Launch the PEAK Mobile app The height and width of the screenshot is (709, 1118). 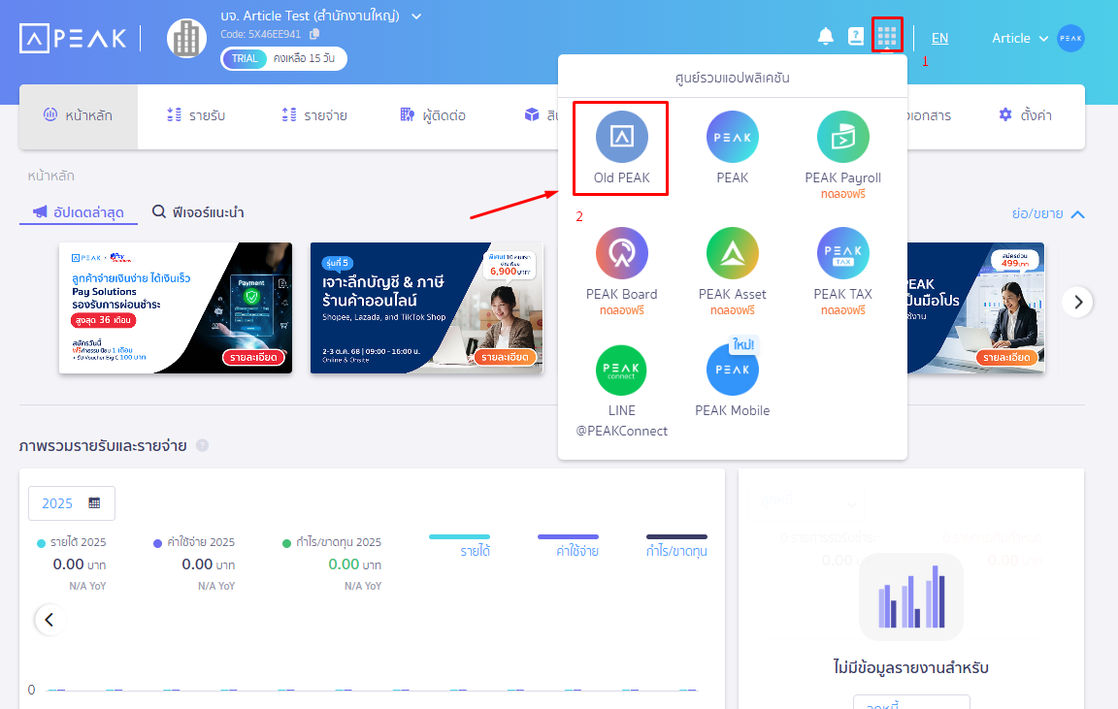click(732, 371)
